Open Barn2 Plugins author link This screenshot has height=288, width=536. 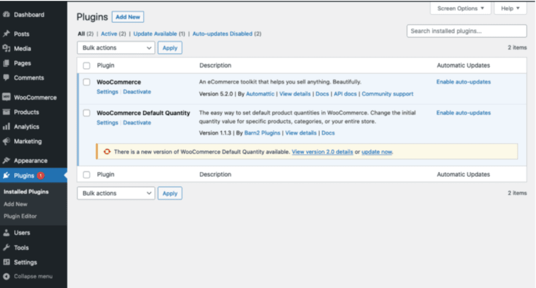coord(262,132)
